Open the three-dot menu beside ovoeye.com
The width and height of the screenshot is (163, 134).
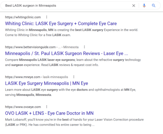point(47,107)
